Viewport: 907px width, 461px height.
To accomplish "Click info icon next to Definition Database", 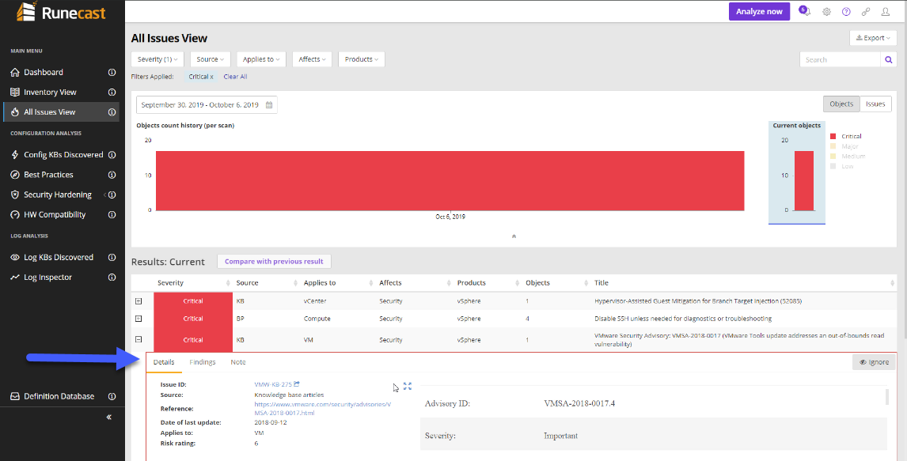I will (x=112, y=396).
